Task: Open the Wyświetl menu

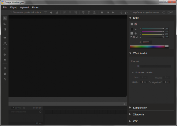Action: pyautogui.click(x=24, y=7)
